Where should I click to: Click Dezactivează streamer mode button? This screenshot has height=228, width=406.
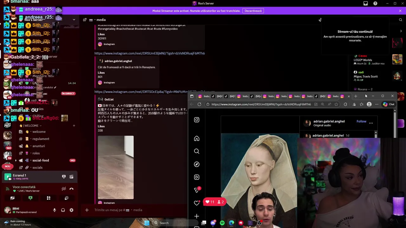253,11
